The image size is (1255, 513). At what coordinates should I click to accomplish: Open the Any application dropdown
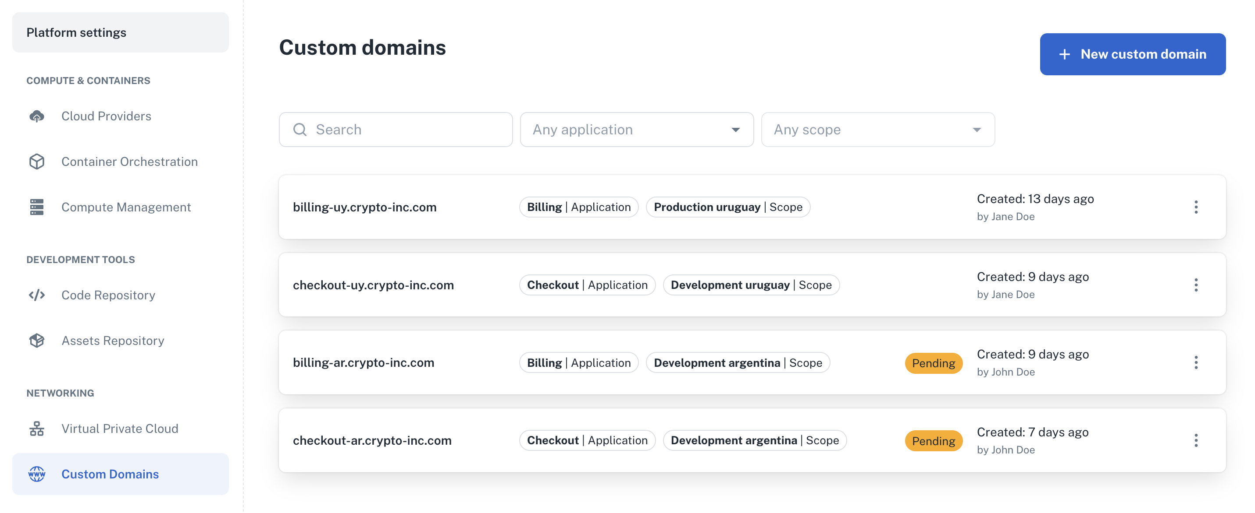pos(636,129)
